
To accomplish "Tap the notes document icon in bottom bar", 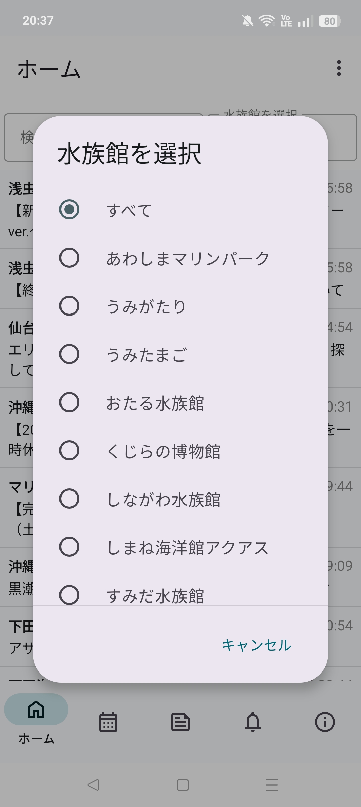I will [180, 722].
